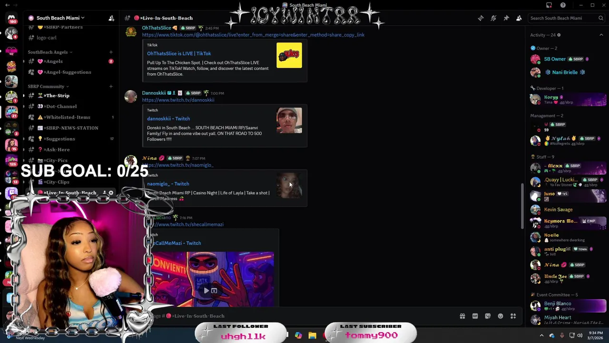Open the Threads icon in channel header
This screenshot has width=609, height=343.
(481, 18)
